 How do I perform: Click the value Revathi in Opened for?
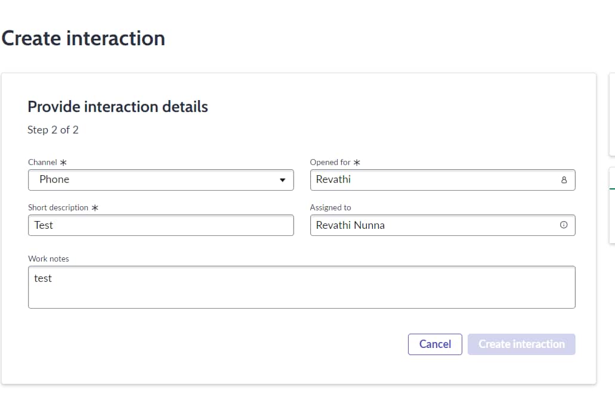[x=332, y=179]
